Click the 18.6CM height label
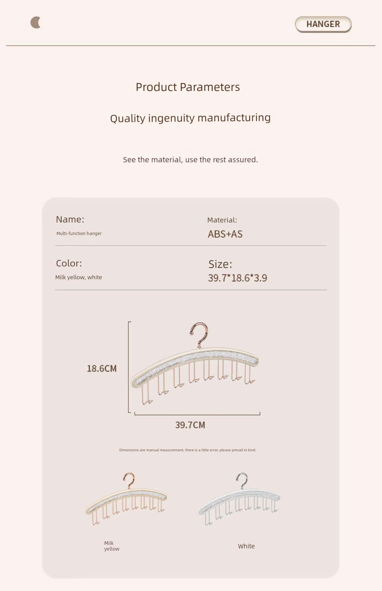Screen dimensions: 382x591 (102, 368)
